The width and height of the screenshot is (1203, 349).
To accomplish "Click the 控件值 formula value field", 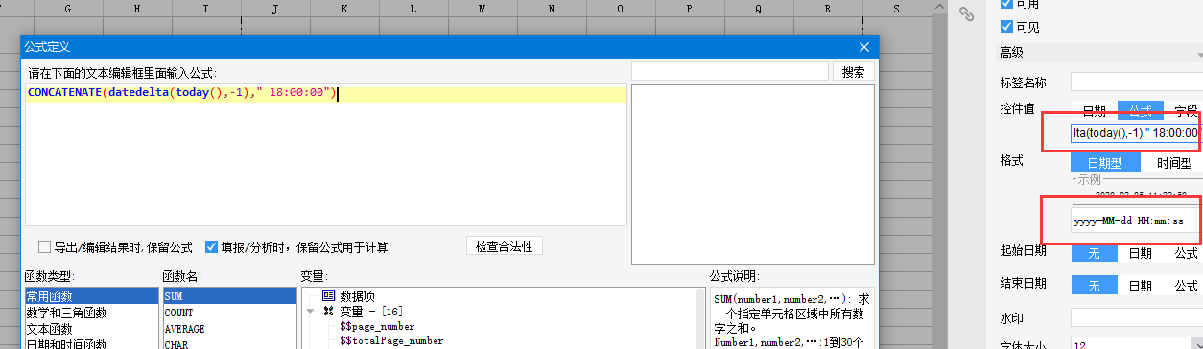I will [1137, 132].
